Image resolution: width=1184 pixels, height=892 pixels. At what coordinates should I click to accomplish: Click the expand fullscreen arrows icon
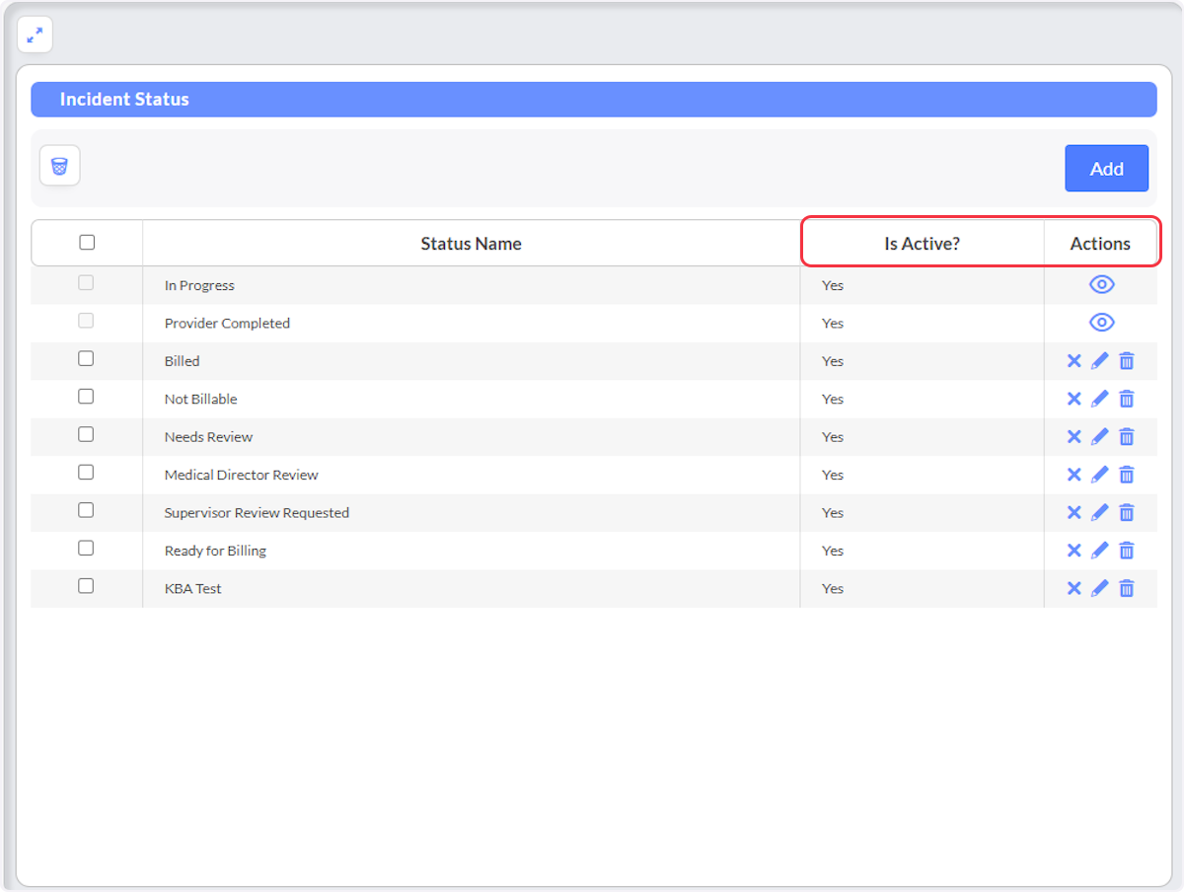(x=35, y=36)
